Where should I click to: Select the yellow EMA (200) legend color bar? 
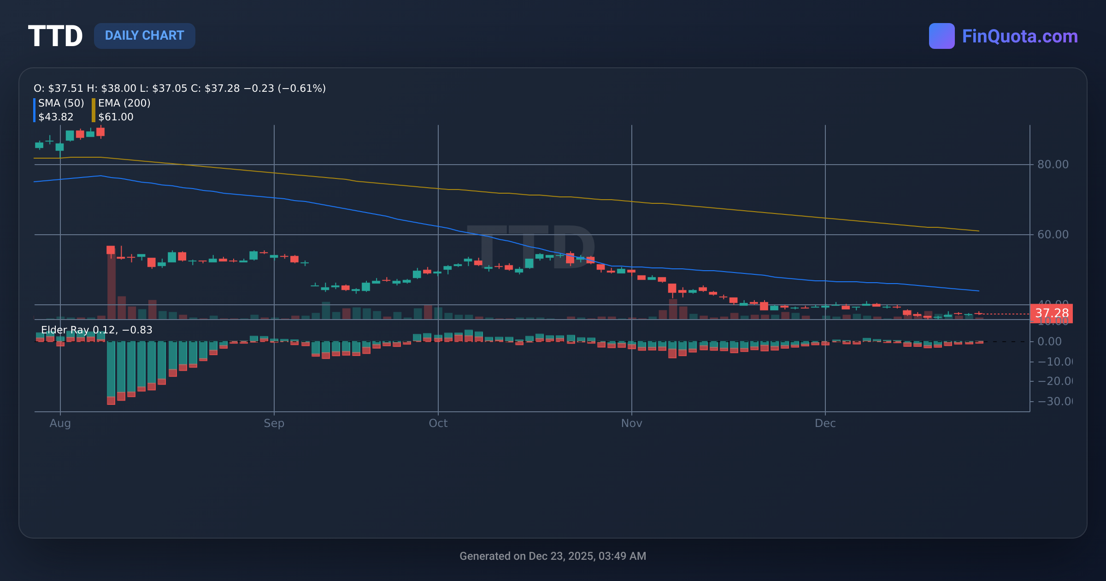(x=93, y=110)
